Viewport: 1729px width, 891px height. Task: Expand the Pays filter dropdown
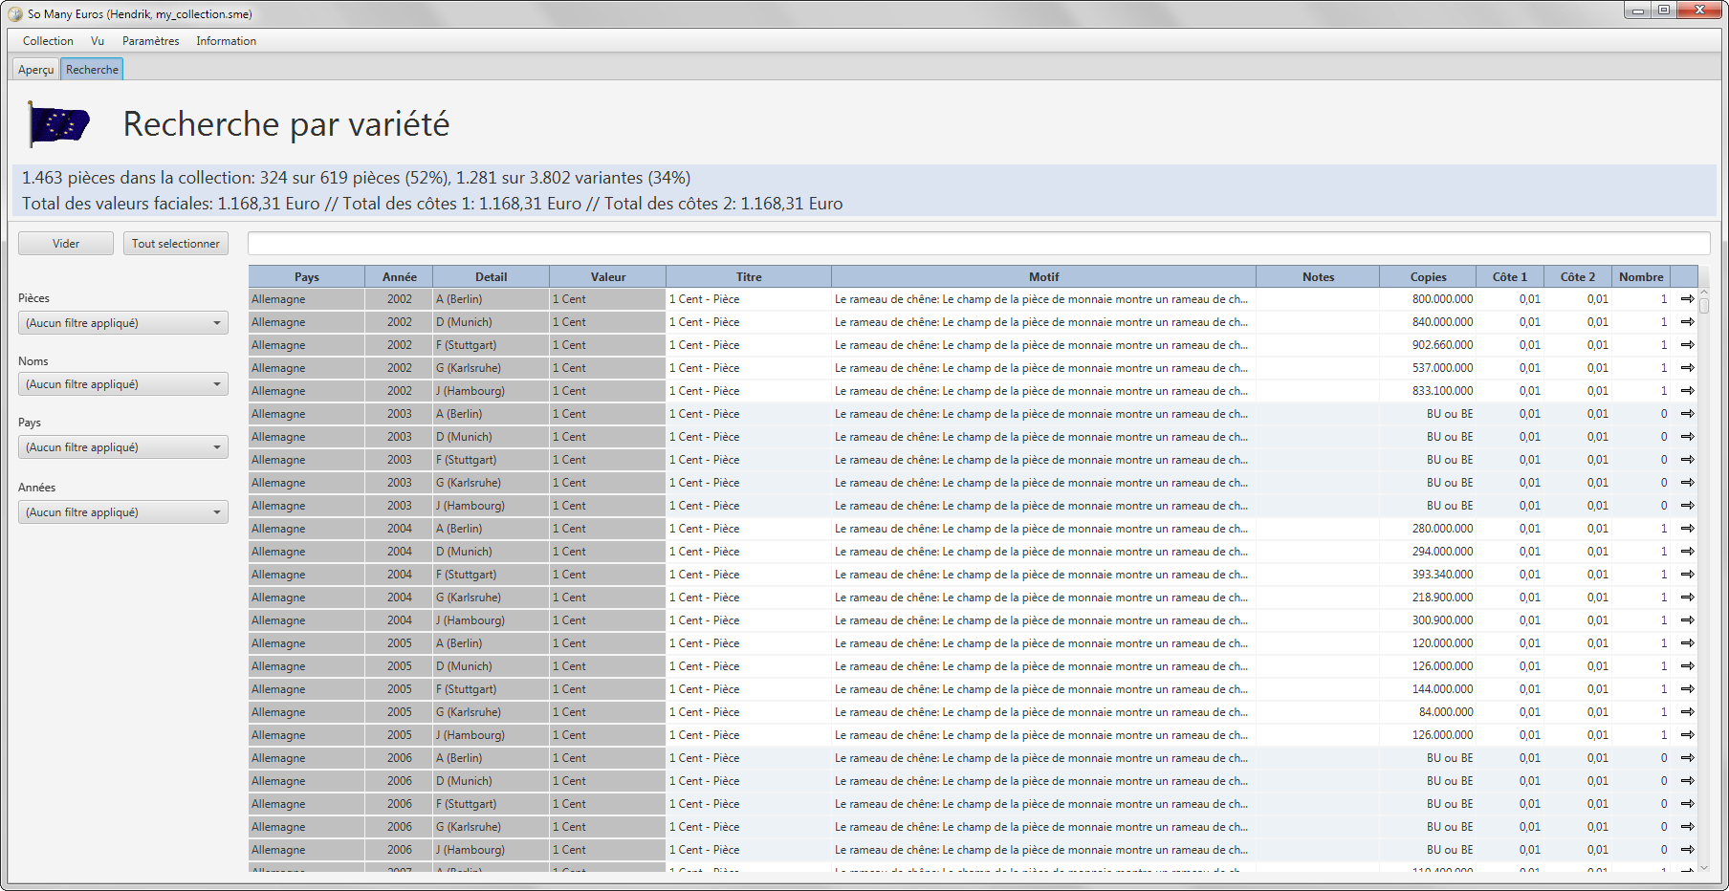[122, 447]
